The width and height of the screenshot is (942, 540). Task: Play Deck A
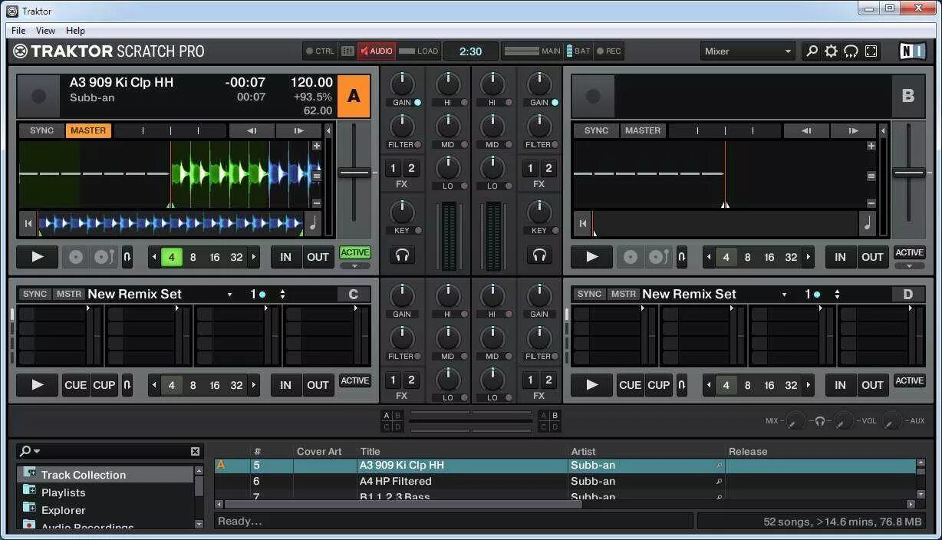pyautogui.click(x=37, y=257)
